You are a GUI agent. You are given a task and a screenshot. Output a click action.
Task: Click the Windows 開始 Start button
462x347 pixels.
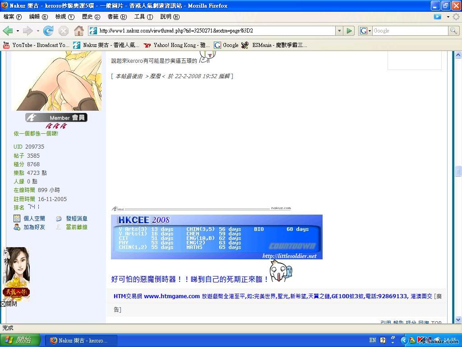coord(20,340)
